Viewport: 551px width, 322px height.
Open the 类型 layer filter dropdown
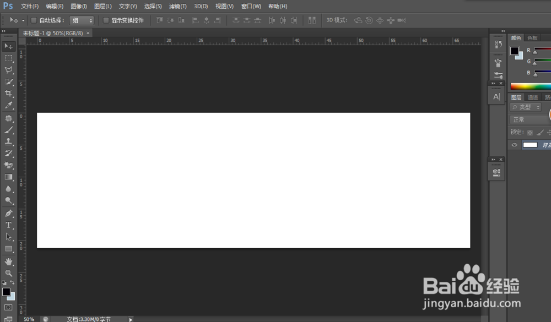[x=526, y=107]
